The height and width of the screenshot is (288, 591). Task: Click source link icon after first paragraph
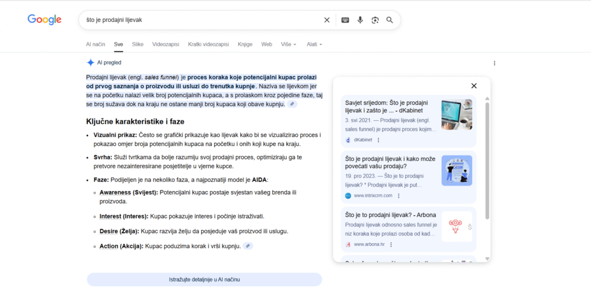pos(293,104)
